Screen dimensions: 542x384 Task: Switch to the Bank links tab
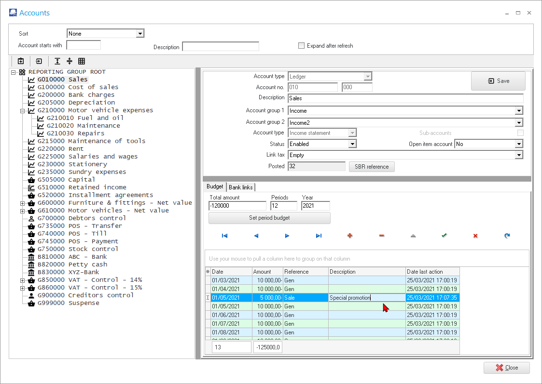point(241,187)
